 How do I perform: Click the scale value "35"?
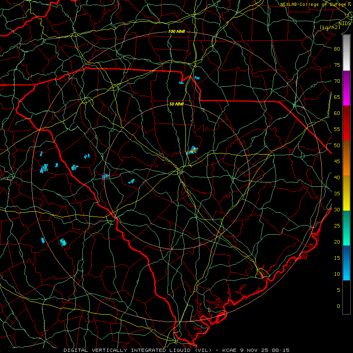(x=337, y=194)
